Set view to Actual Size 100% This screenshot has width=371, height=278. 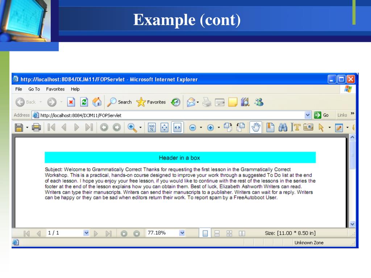152,127
